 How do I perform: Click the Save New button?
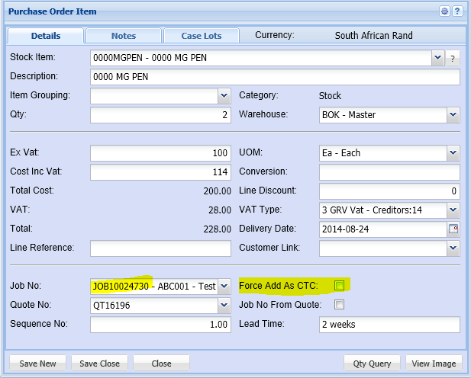pyautogui.click(x=37, y=364)
